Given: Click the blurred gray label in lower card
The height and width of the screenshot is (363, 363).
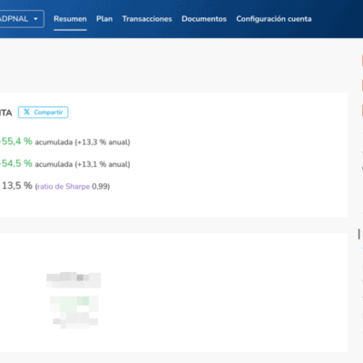Looking at the screenshot, I should [x=74, y=280].
